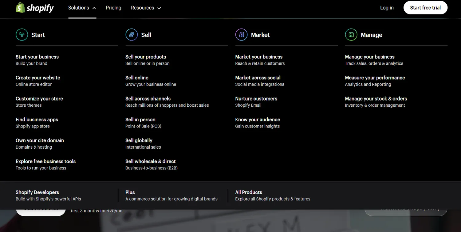Click the "Reach & retain customers" subtitle
461x232 pixels.
pos(260,63)
